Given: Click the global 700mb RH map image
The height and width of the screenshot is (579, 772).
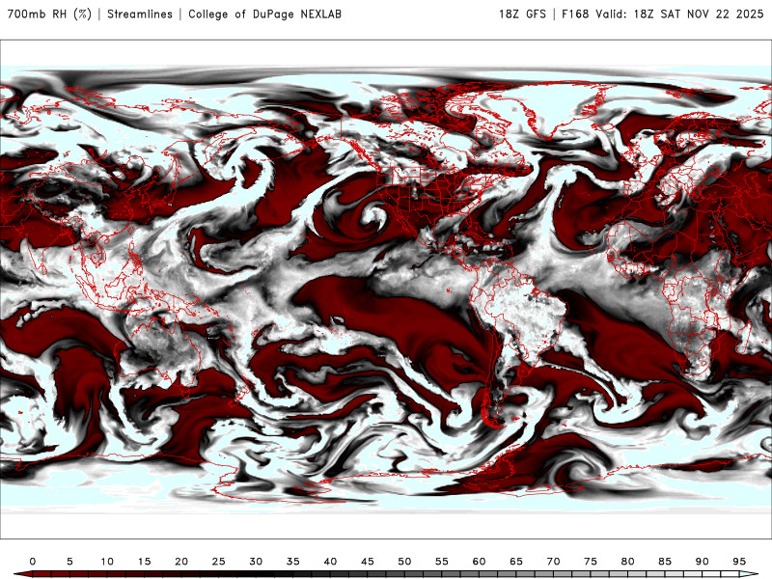Looking at the screenshot, I should pos(386,289).
